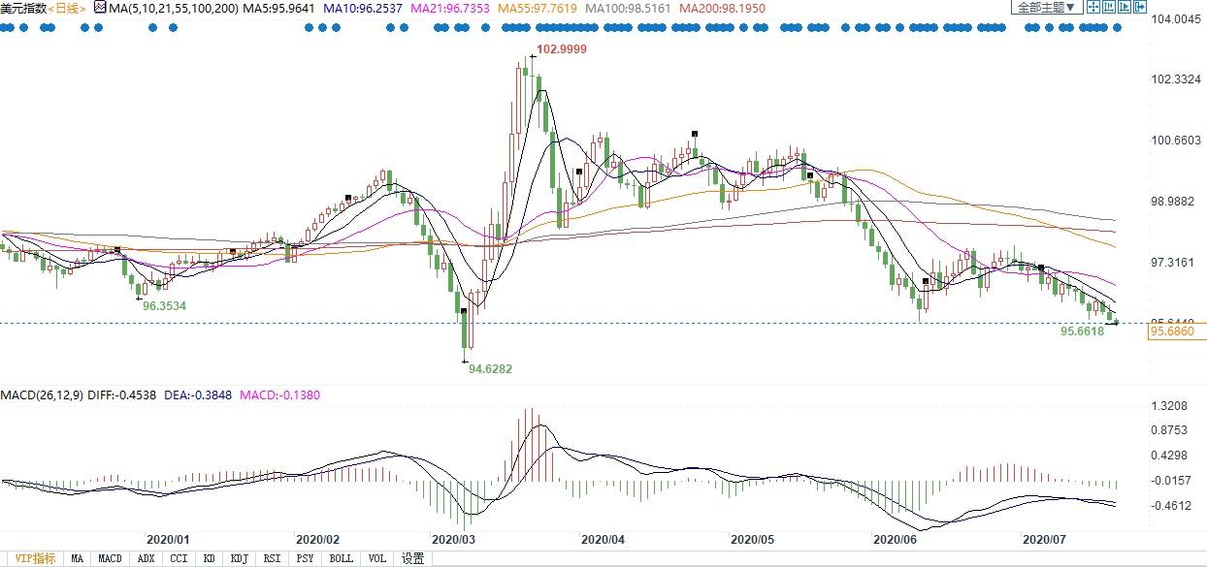Click the 2020/01 date label

click(168, 538)
